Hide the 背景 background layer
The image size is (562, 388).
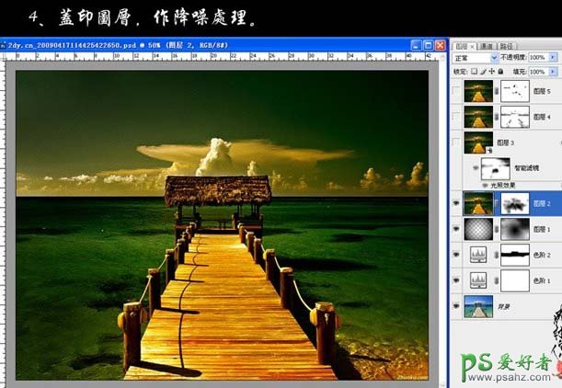tap(458, 307)
